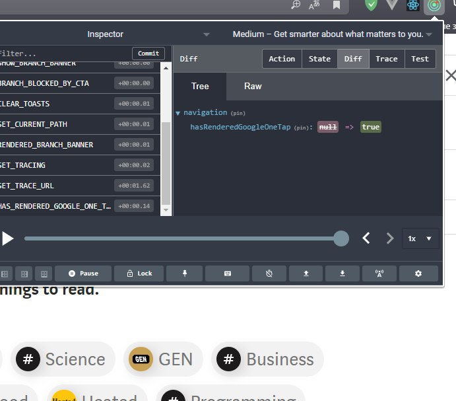This screenshot has height=401, width=456.
Task: Select the BRANCH_BLOCKED_BY_CTA action
Action: 80,83
